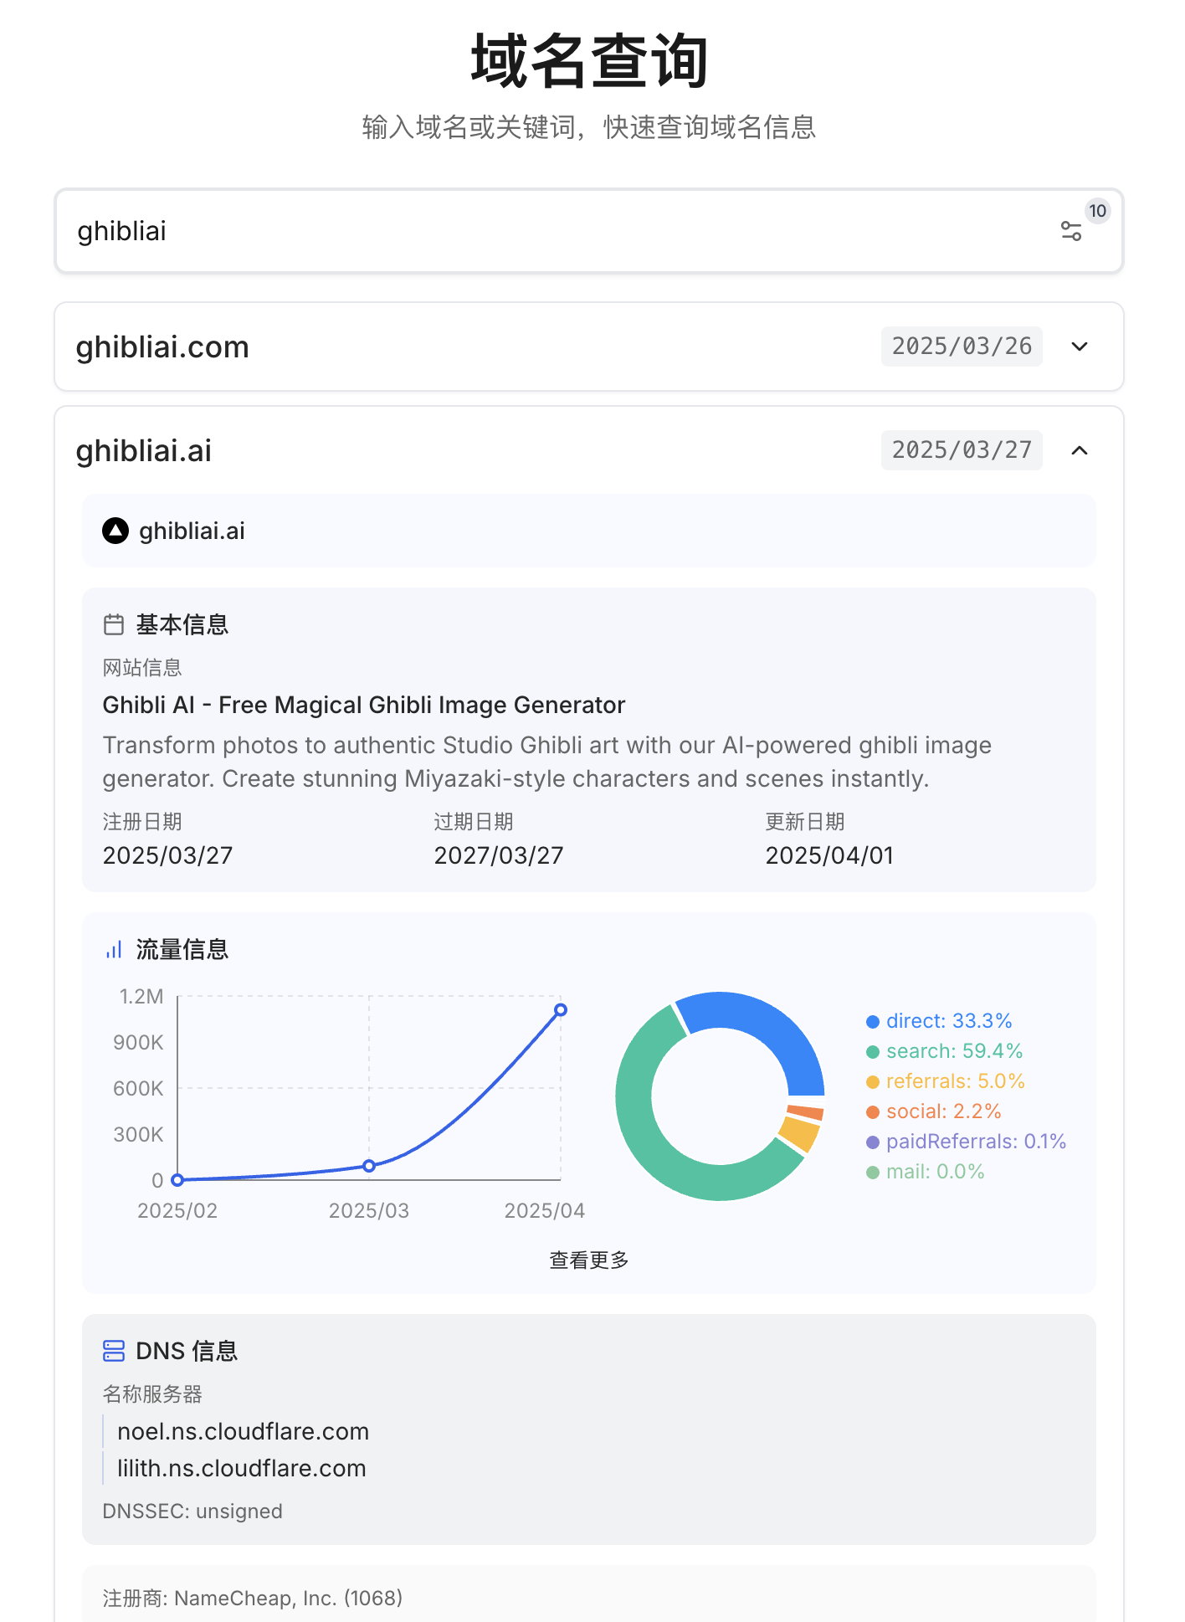Click the 'paidReferrals: 0.1%' legend label
This screenshot has width=1185, height=1622.
976,1142
